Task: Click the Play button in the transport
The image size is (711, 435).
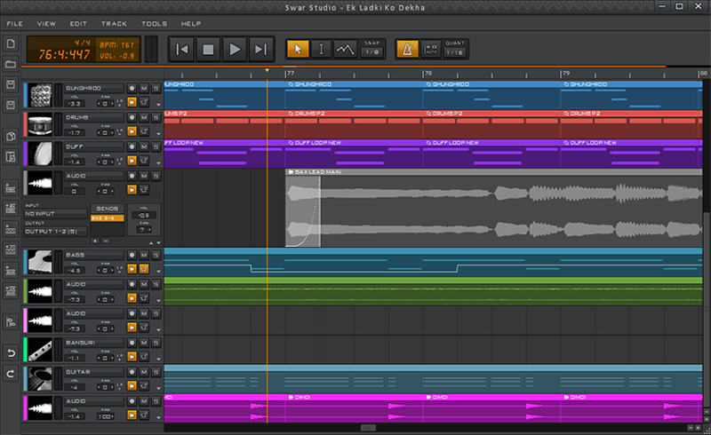Action: click(235, 49)
